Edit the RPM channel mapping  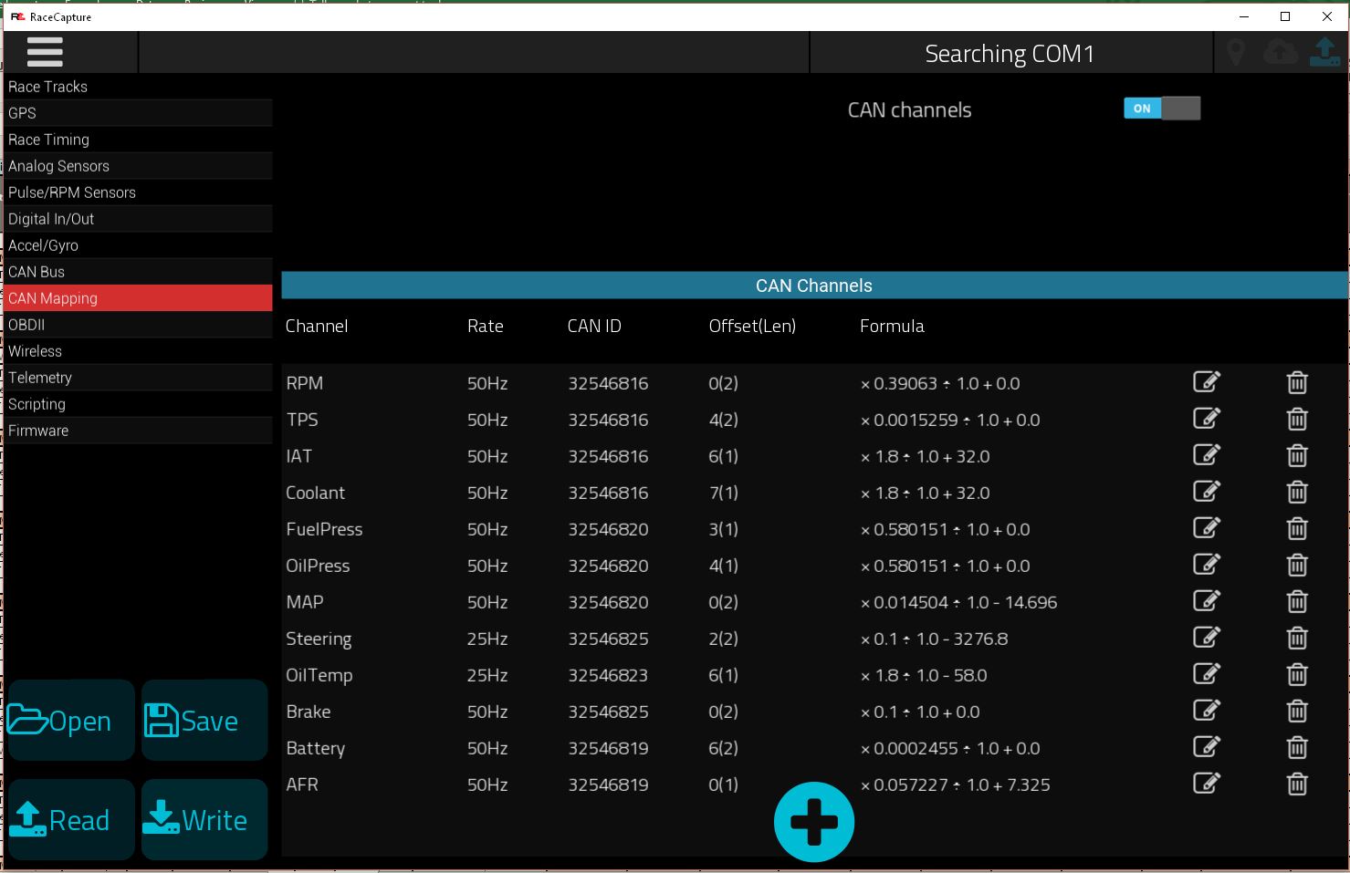[1207, 382]
